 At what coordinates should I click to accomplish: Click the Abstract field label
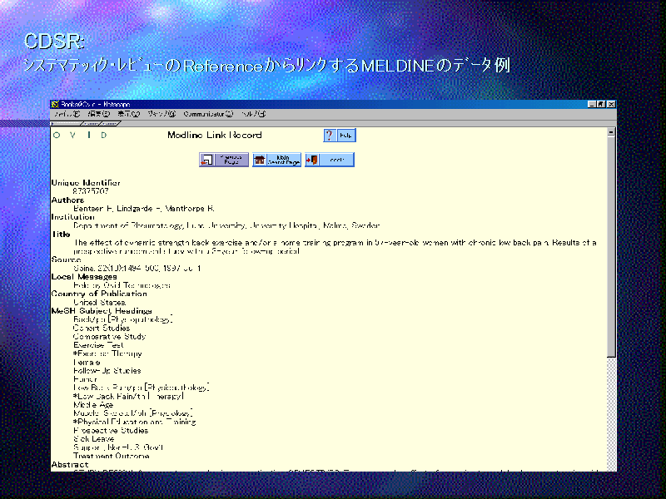pyautogui.click(x=70, y=465)
